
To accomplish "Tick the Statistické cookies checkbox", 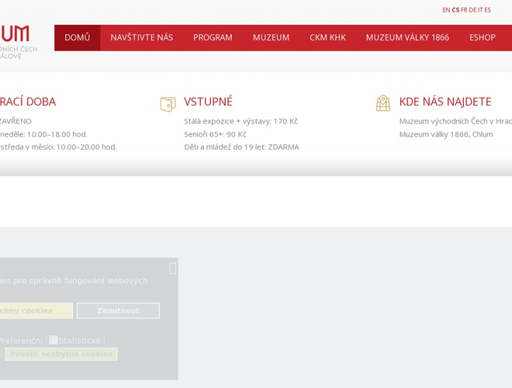I will pos(54,340).
